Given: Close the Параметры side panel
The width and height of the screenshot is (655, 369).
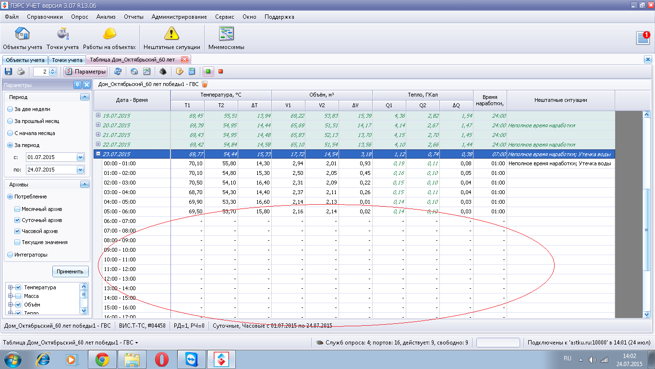Looking at the screenshot, I should [86, 85].
